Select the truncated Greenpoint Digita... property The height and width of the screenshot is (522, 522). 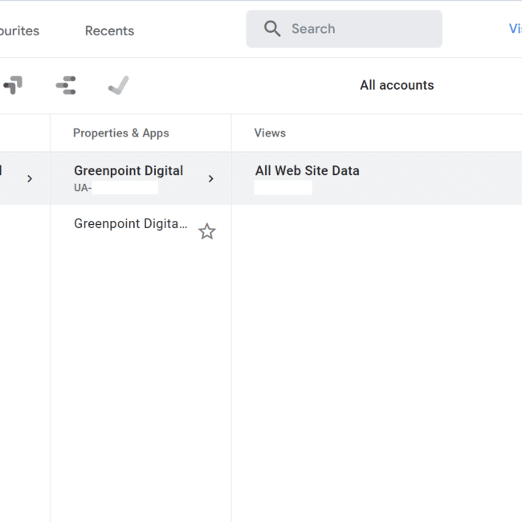tap(130, 224)
